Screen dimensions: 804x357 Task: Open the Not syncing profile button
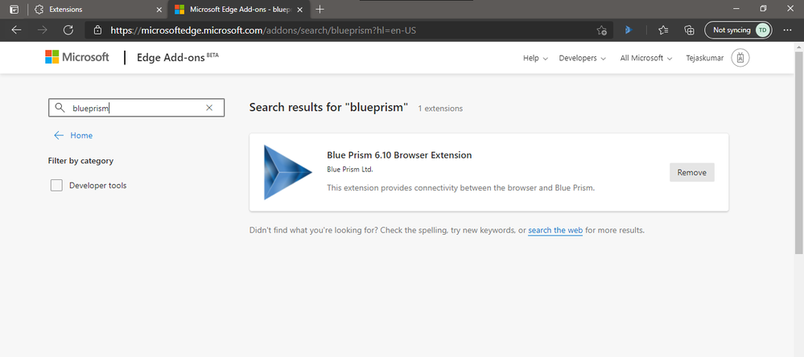[738, 31]
